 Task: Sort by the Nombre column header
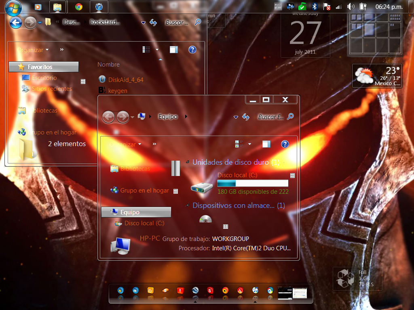coord(108,65)
